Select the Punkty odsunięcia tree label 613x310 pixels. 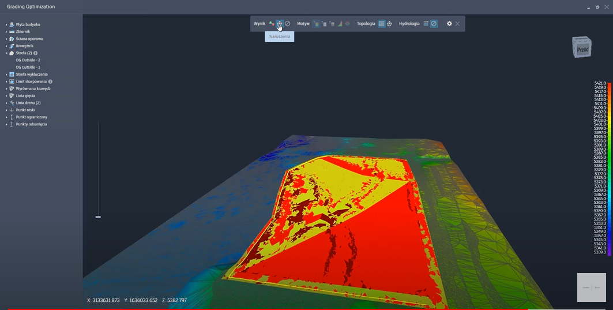click(31, 124)
